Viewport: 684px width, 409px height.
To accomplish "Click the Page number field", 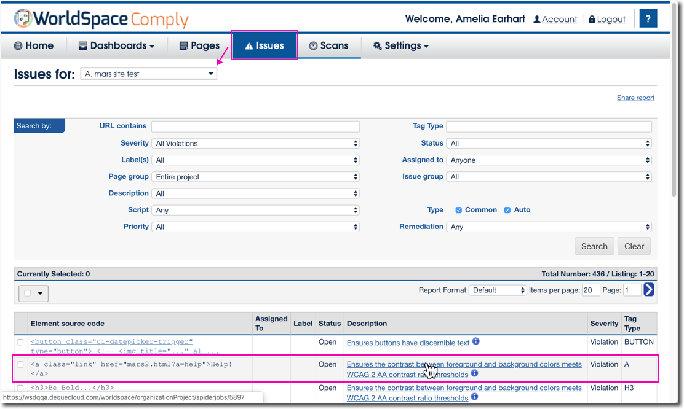I will pyautogui.click(x=632, y=290).
